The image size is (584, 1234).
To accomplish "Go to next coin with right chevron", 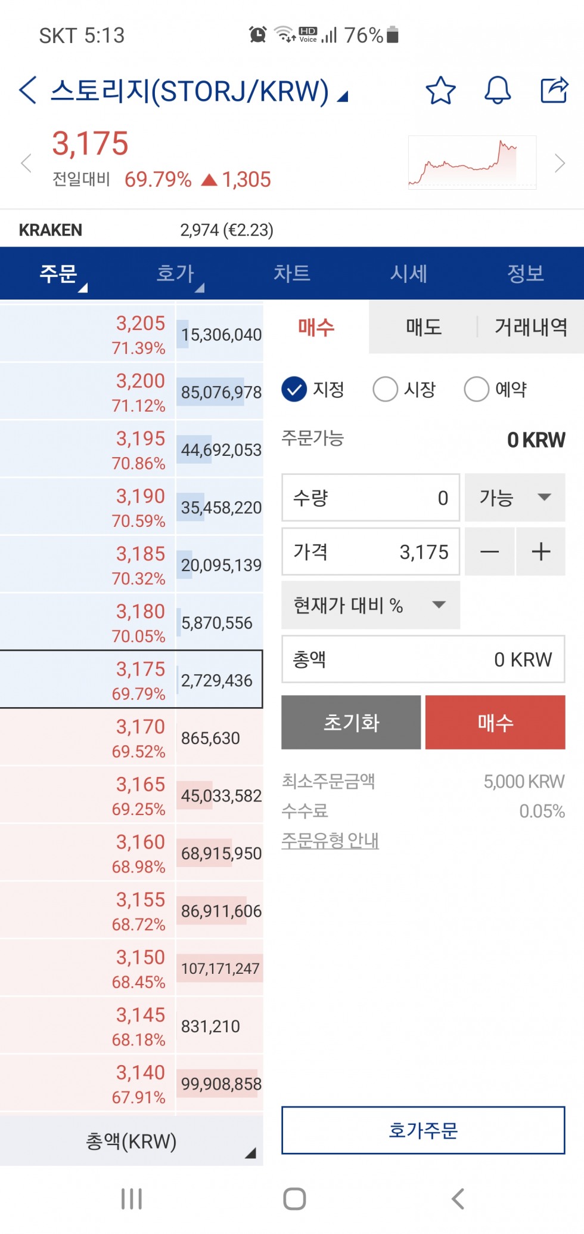I will pyautogui.click(x=560, y=163).
